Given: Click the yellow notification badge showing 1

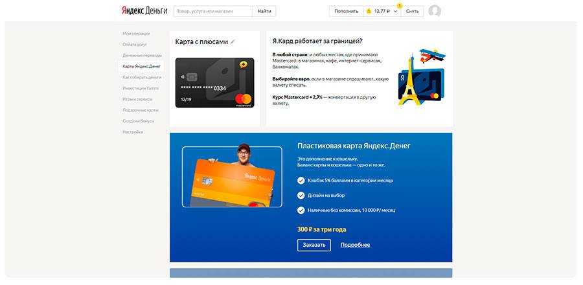Looking at the screenshot, I should (x=400, y=6).
